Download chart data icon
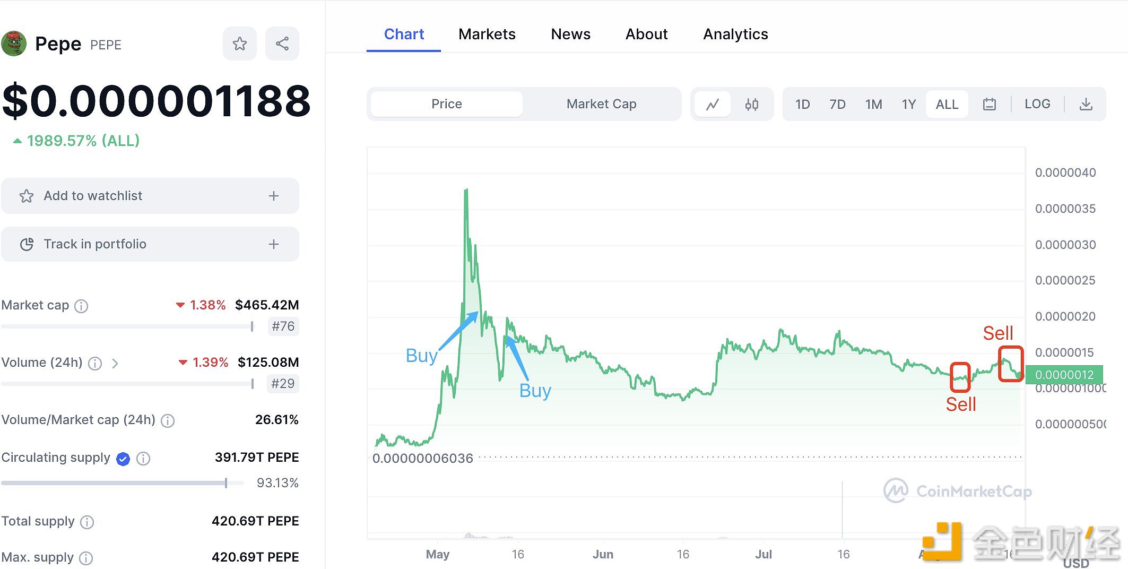Image resolution: width=1128 pixels, height=569 pixels. (x=1086, y=104)
